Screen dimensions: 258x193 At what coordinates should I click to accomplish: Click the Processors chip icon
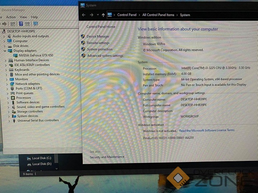(x=13, y=98)
